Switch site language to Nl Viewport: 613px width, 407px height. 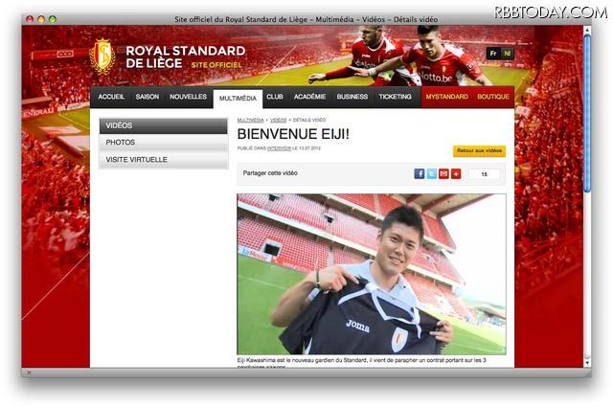coord(507,54)
